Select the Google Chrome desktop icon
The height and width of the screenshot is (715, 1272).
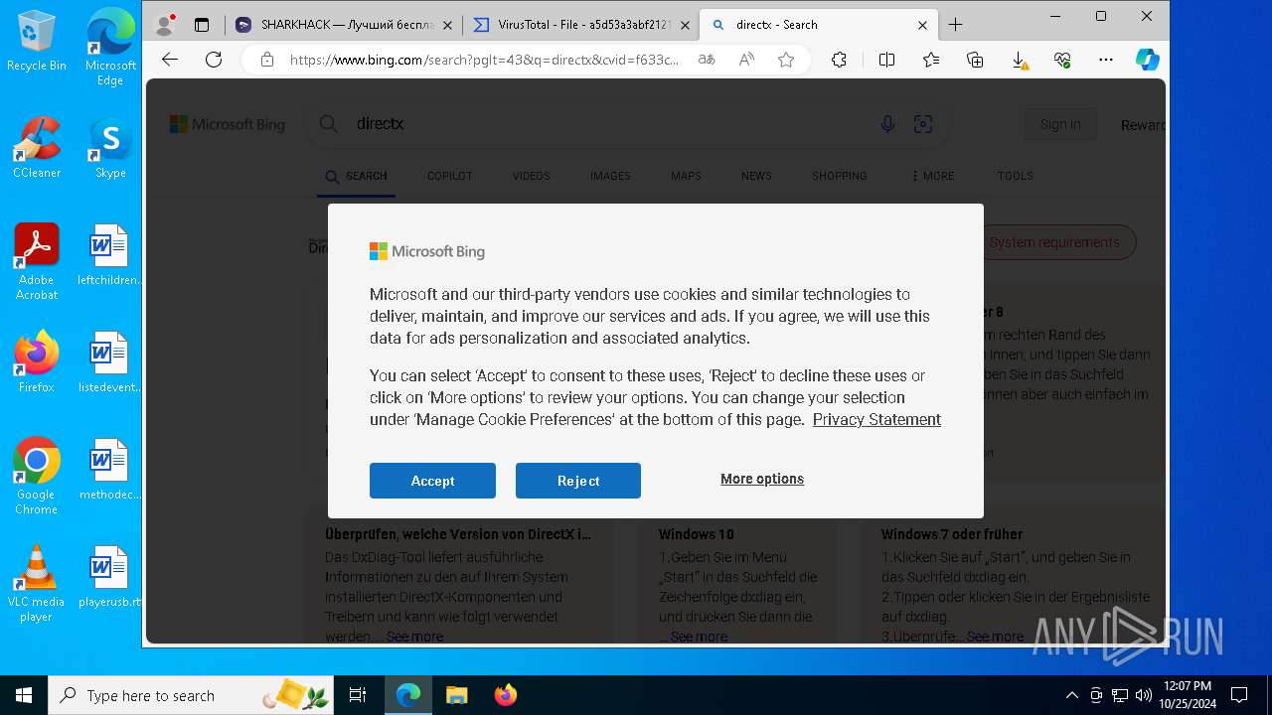tap(37, 477)
